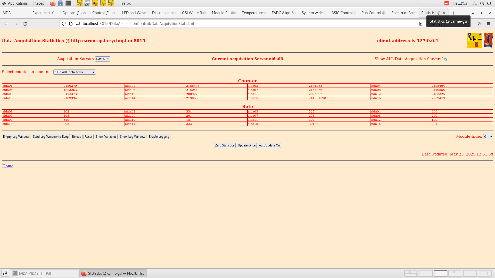Toggle AutoUpdate On
Screen dimensions: 495x278
pyautogui.click(x=269, y=145)
